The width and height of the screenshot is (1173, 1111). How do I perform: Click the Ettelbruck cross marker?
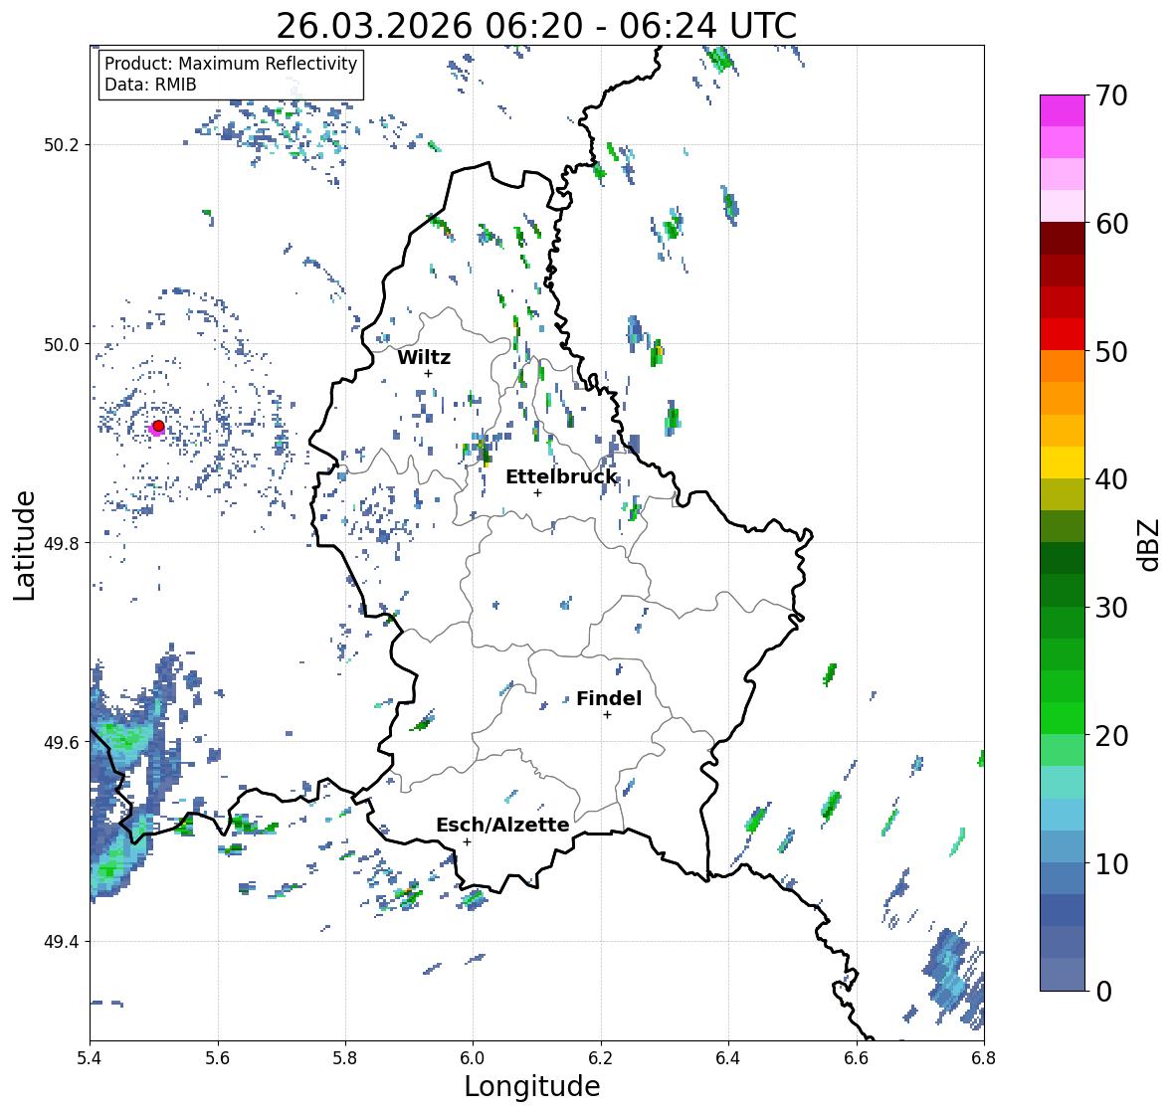[538, 492]
